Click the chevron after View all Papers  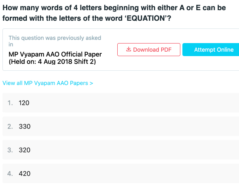click(91, 83)
